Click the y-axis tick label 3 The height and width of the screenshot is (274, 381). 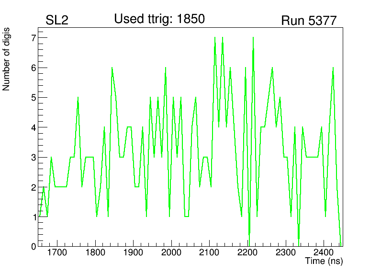coord(34,158)
